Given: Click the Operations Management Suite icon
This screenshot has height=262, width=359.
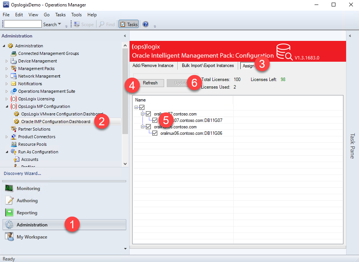Looking at the screenshot, I should 14,91.
